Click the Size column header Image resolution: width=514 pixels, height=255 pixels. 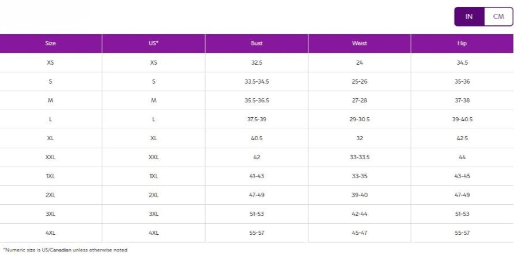pyautogui.click(x=51, y=44)
